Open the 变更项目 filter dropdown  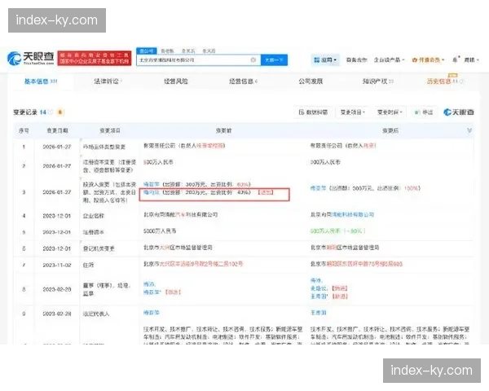tap(352, 112)
